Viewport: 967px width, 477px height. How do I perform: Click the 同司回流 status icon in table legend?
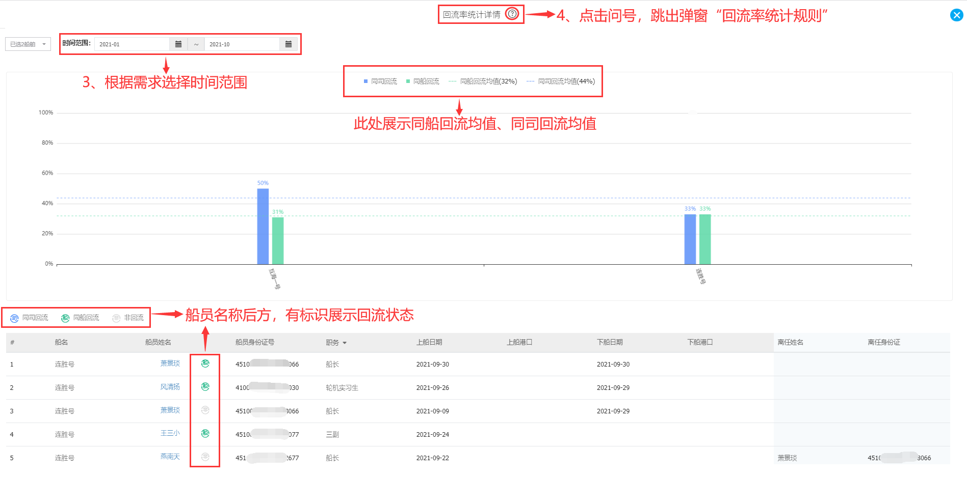coord(14,318)
